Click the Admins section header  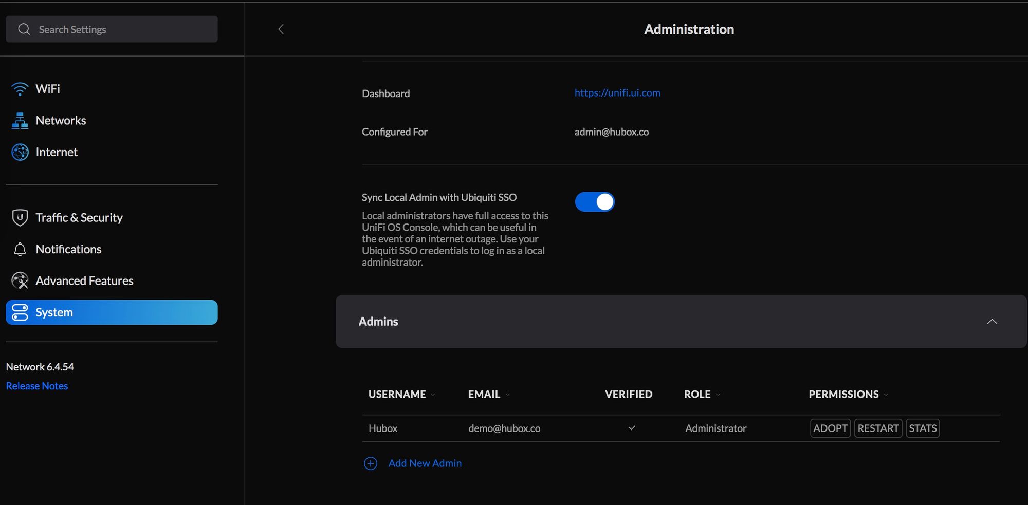pos(681,322)
